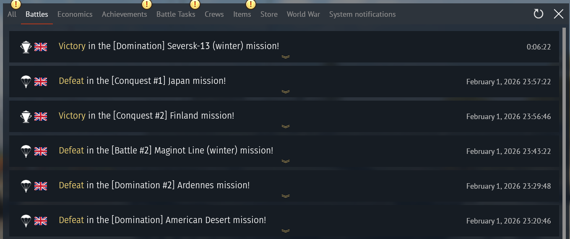Click alert badge above Achievements tab
The image size is (570, 239).
coord(147,5)
